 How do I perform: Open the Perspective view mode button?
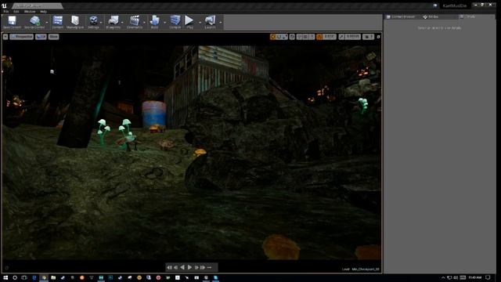(21, 37)
